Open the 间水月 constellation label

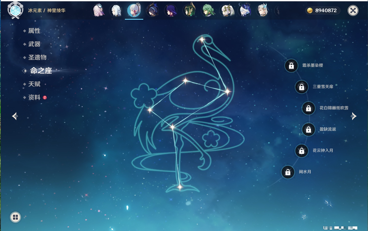[x=305, y=172]
